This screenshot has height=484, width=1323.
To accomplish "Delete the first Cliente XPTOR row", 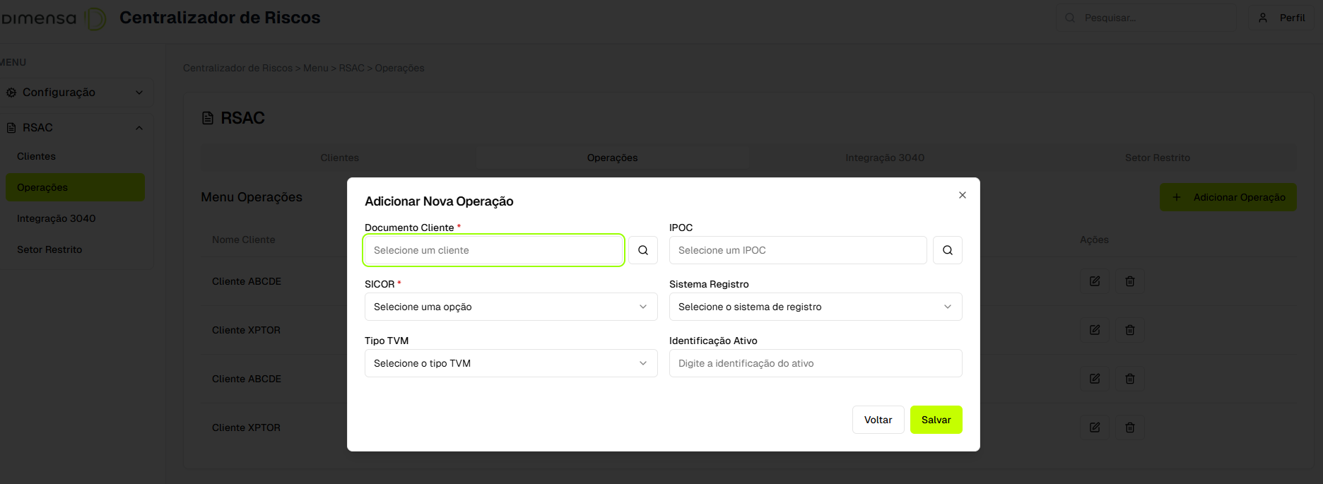I will click(1130, 330).
